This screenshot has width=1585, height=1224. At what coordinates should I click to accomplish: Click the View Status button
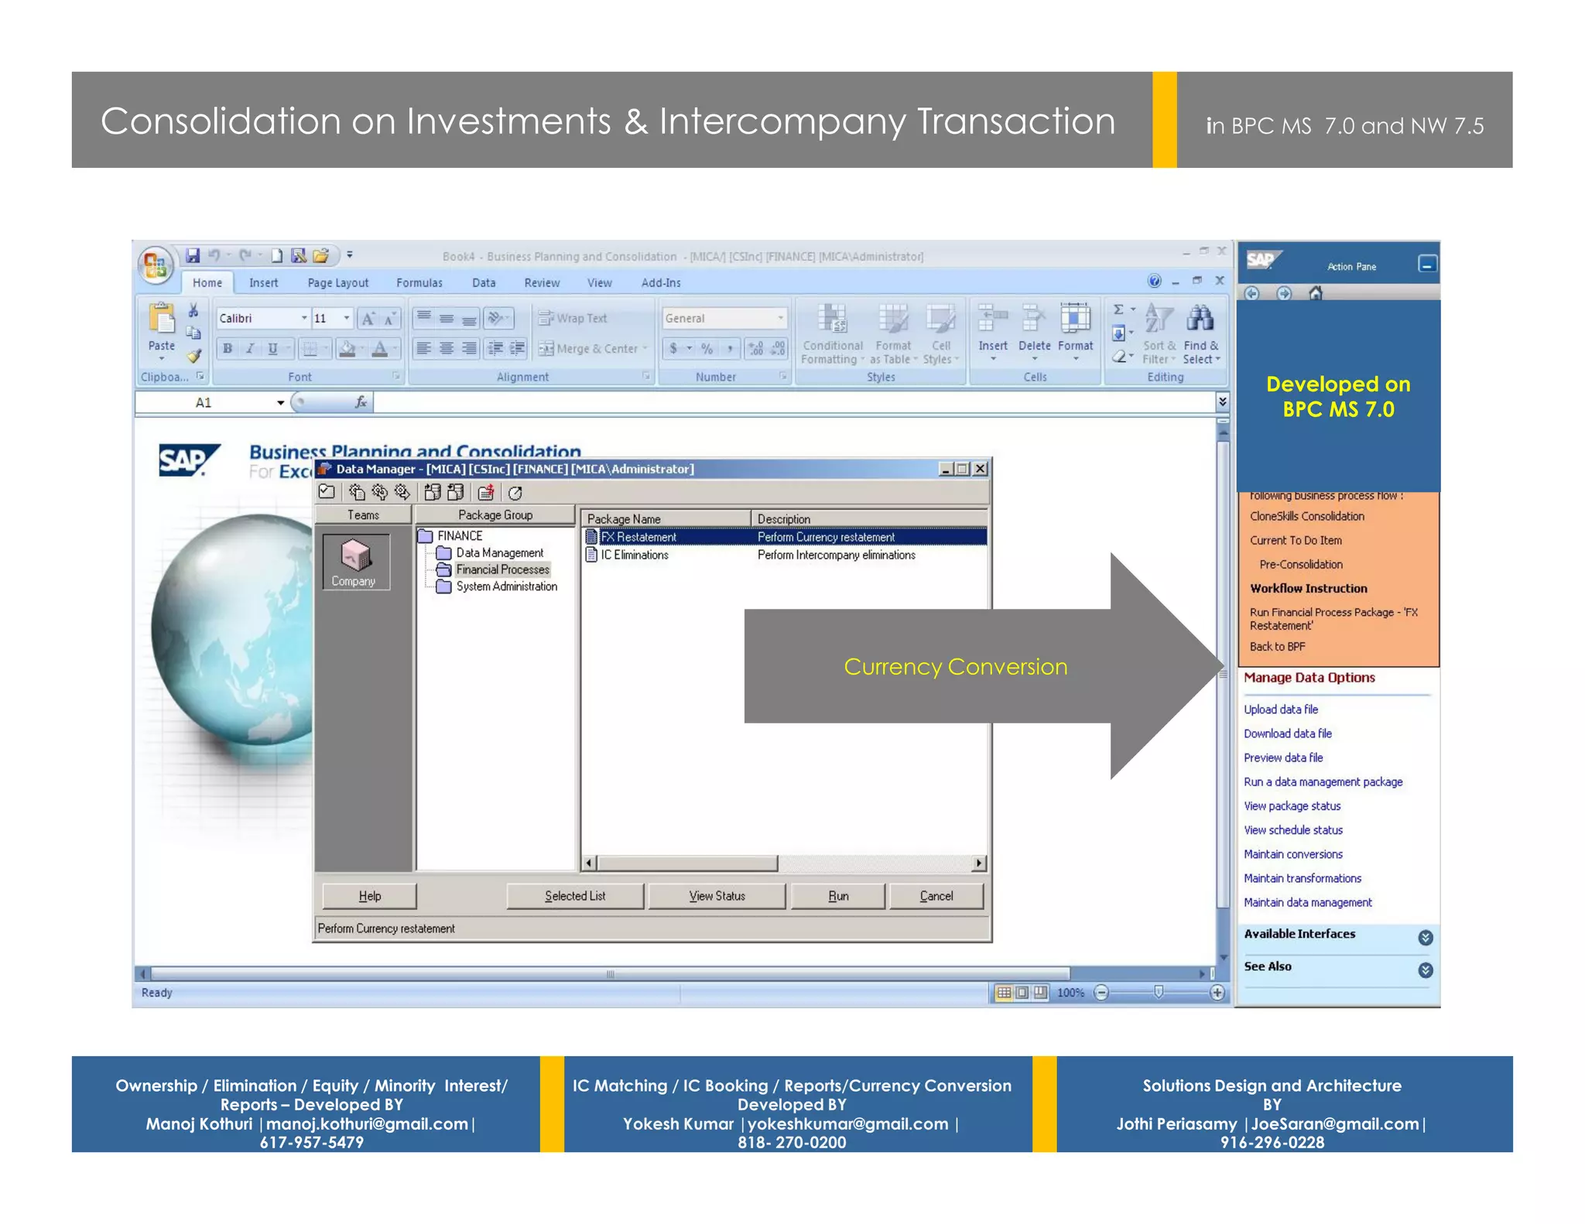point(717,896)
